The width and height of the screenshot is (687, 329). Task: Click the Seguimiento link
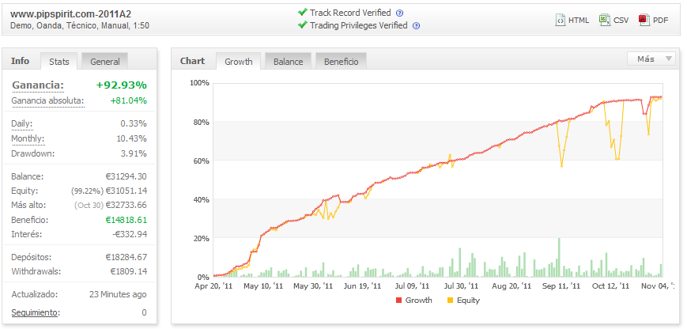tap(34, 312)
